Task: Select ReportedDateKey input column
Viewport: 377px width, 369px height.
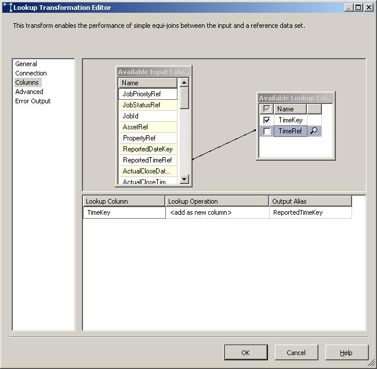Action: coord(148,149)
